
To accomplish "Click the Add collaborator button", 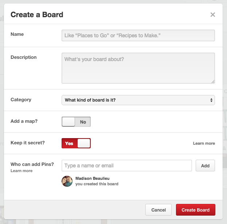I will pos(205,166).
